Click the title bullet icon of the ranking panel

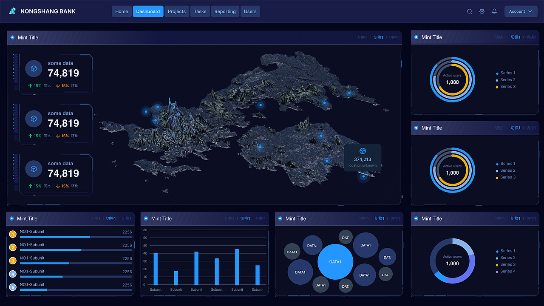click(x=11, y=218)
